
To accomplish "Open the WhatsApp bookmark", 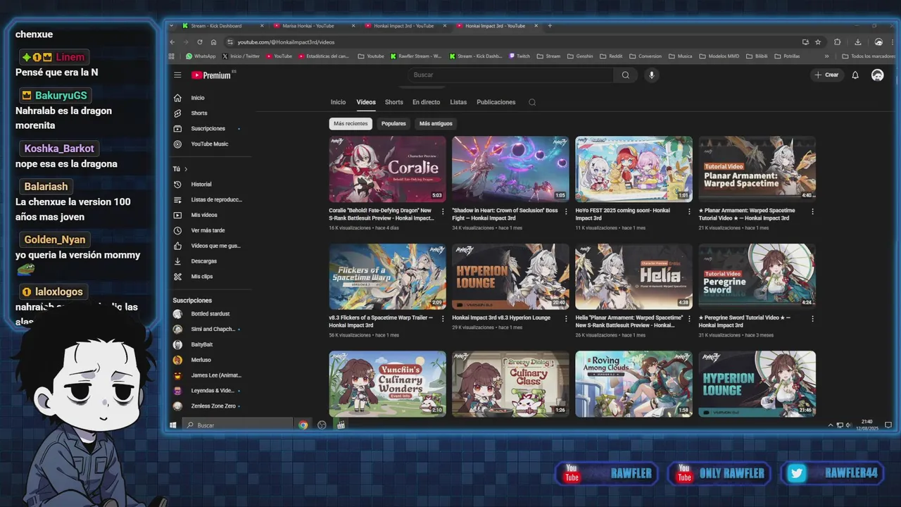I will (x=201, y=56).
